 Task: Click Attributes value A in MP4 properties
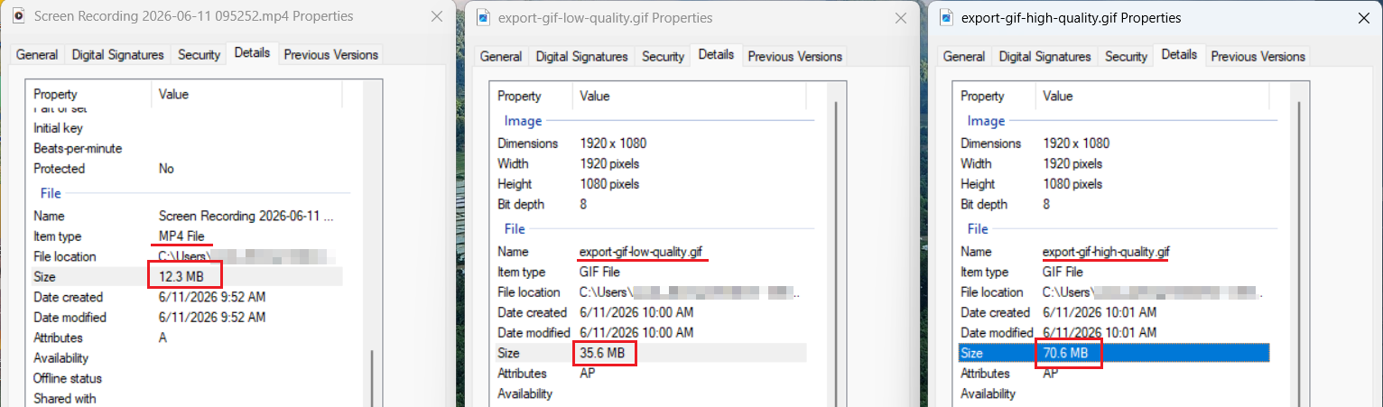pyautogui.click(x=162, y=338)
